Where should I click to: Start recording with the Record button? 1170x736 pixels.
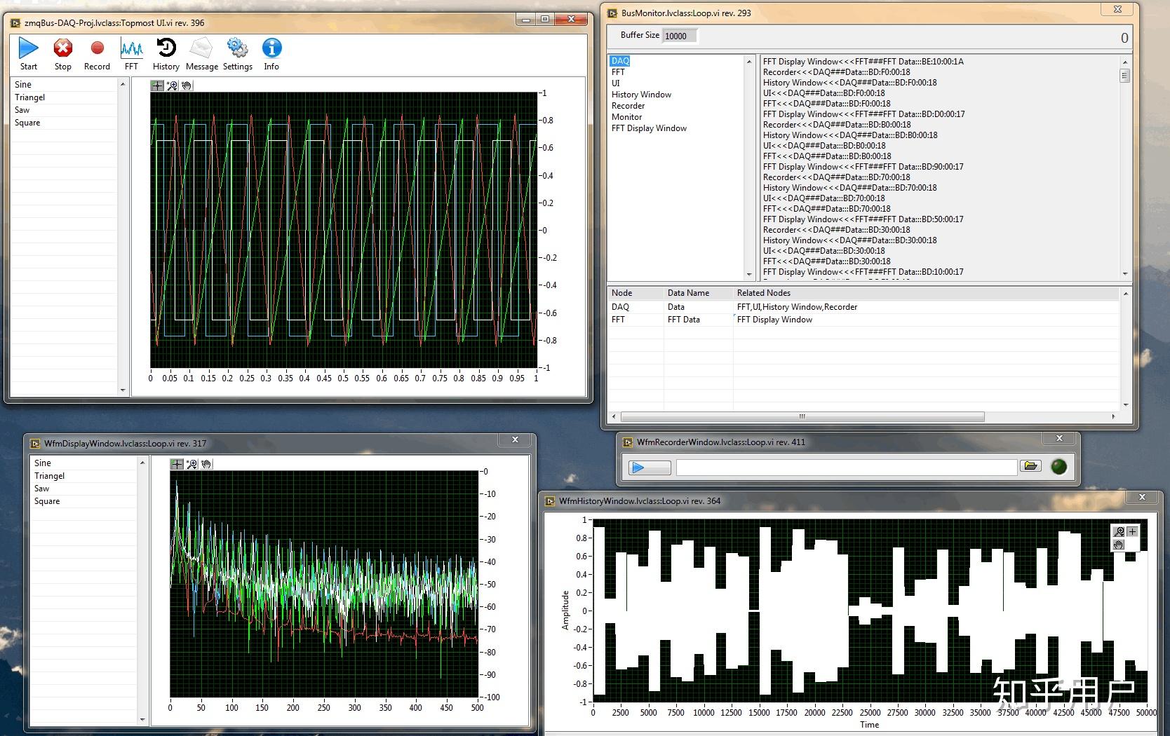pos(97,49)
